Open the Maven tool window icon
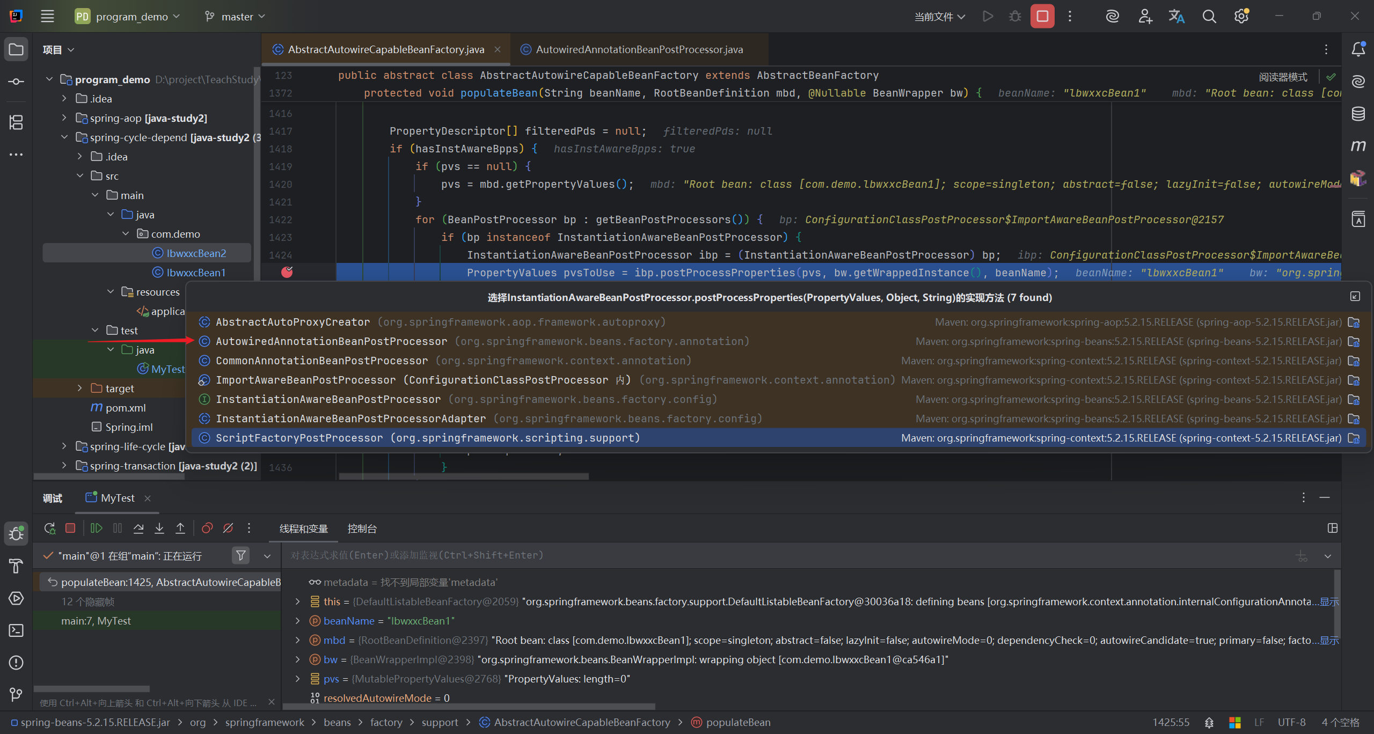This screenshot has height=734, width=1374. coord(1358,146)
